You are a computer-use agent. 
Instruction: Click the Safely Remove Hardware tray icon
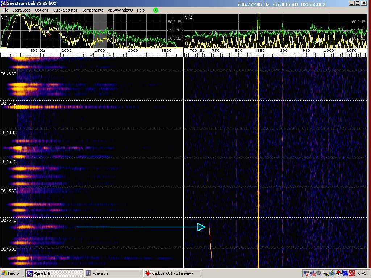[326, 273]
